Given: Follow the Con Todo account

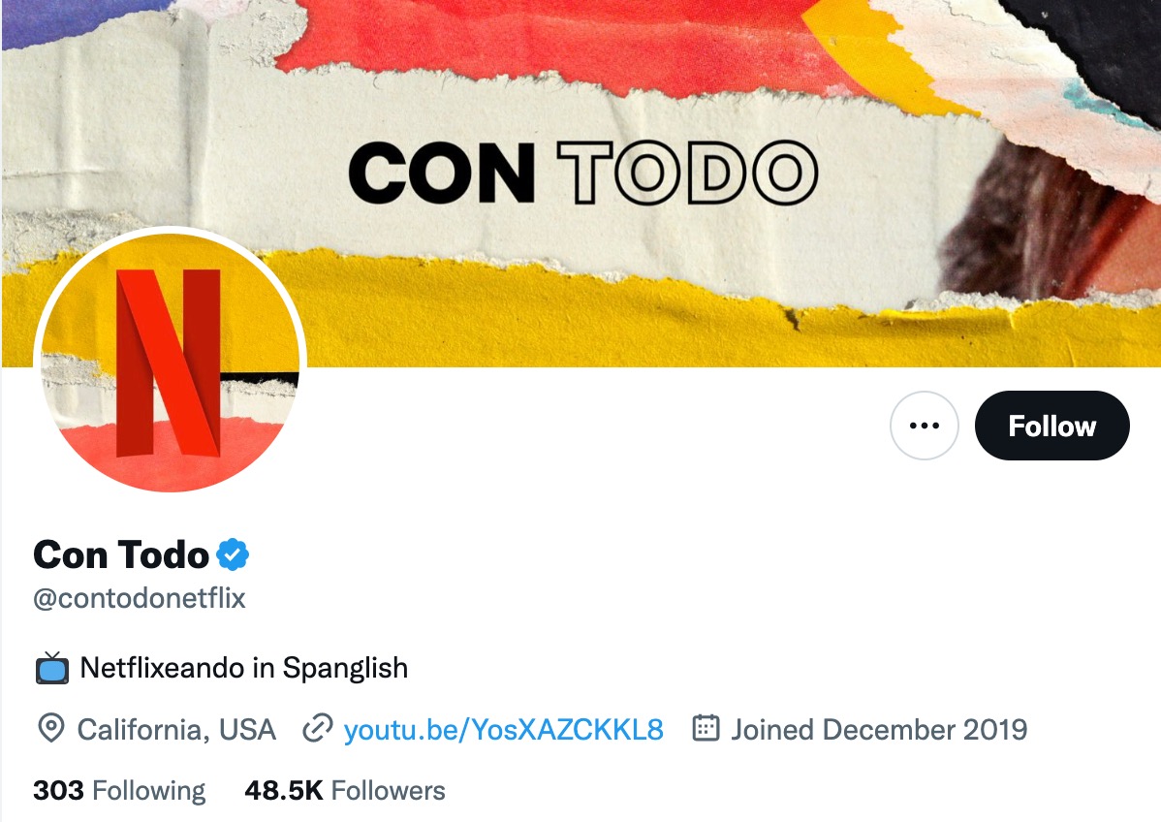Looking at the screenshot, I should (x=1052, y=426).
